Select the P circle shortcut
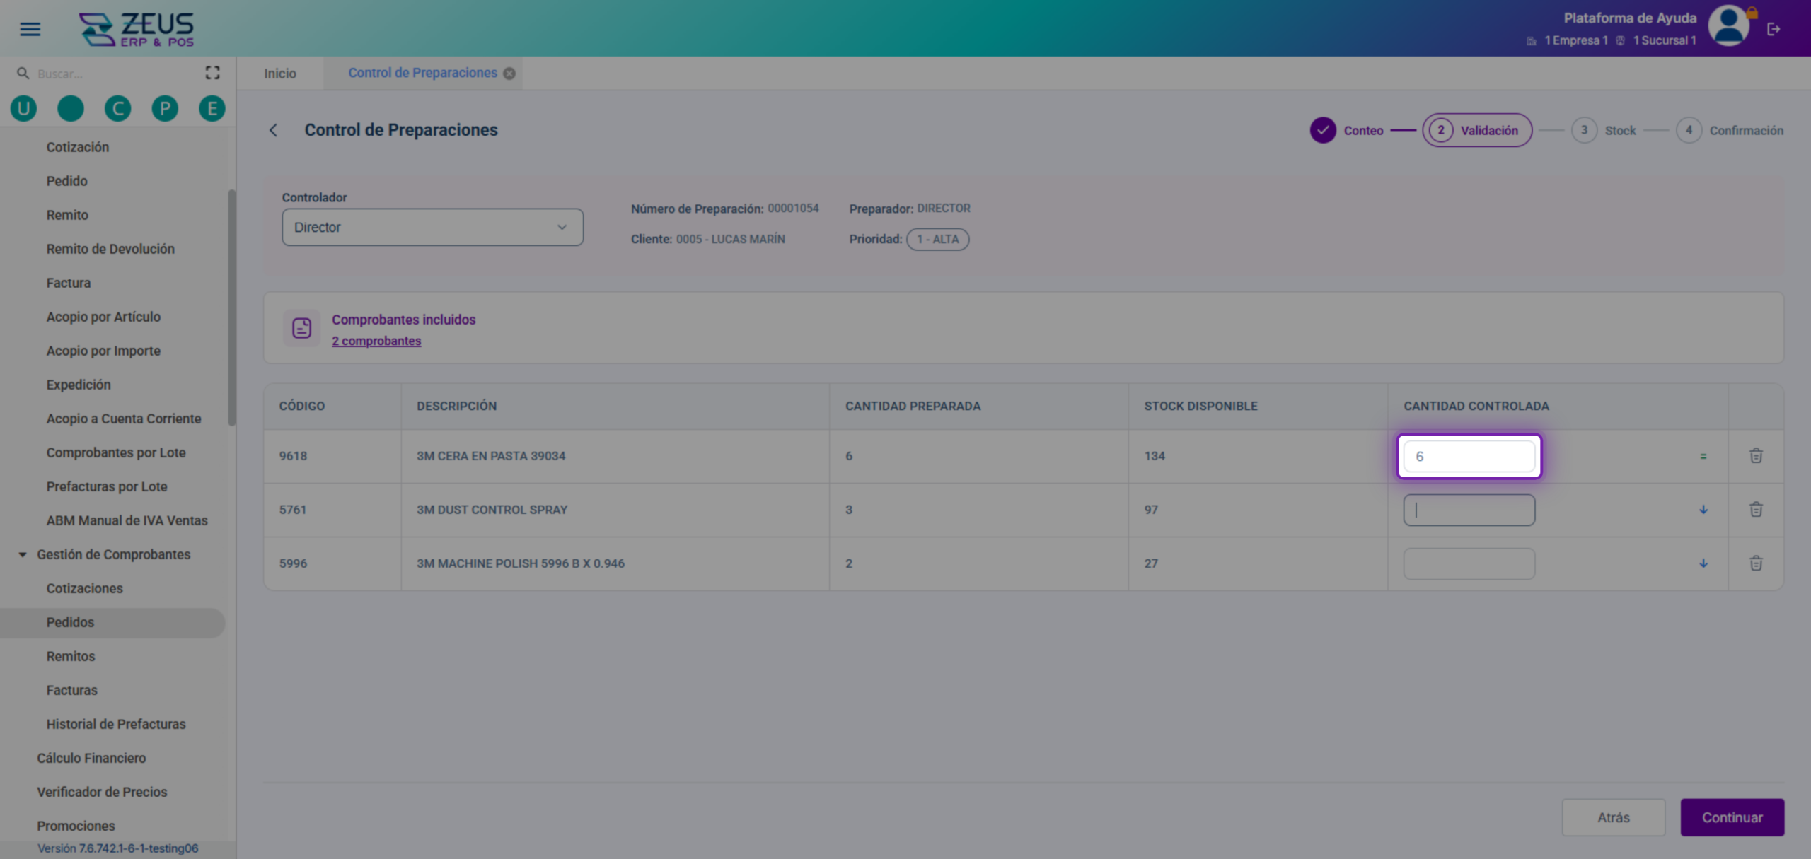Screen dimensions: 1811x859 (165, 108)
